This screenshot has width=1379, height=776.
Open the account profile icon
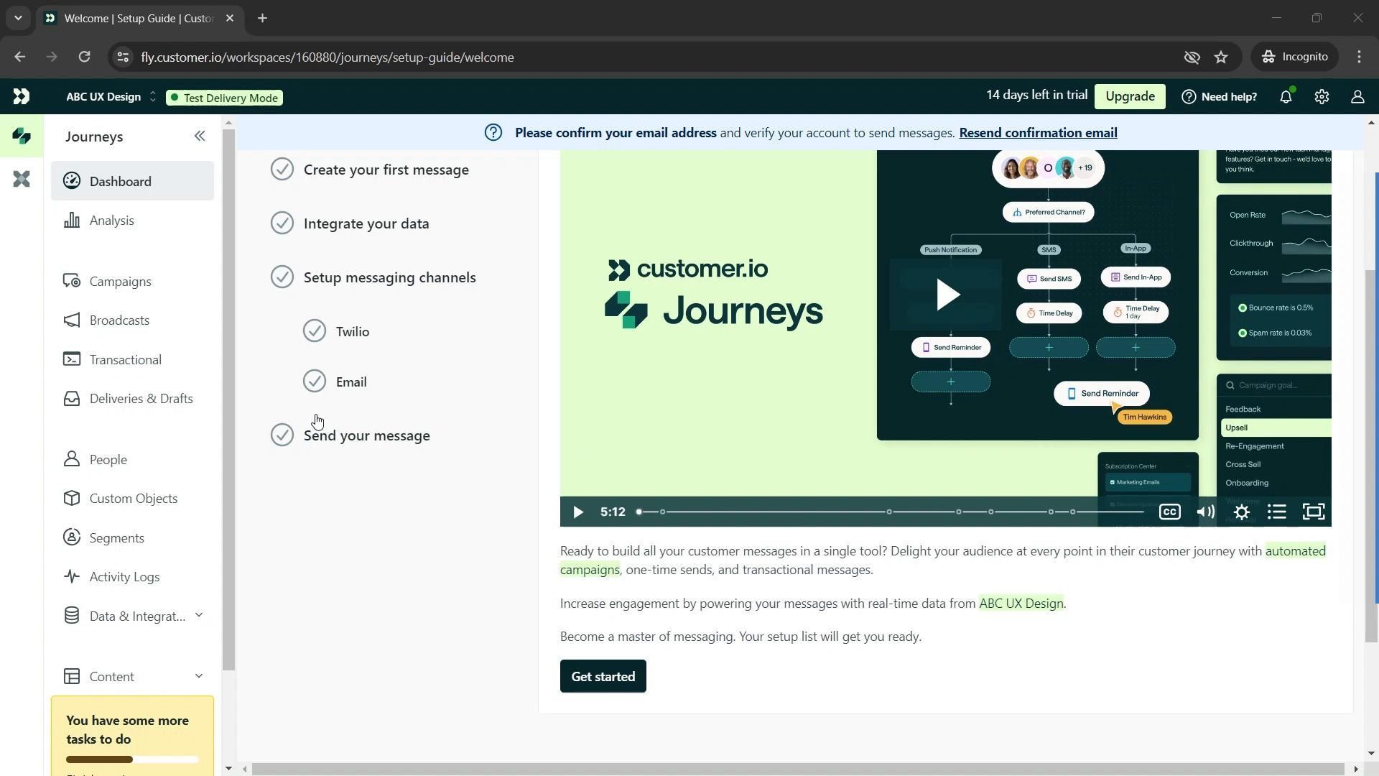1357,97
